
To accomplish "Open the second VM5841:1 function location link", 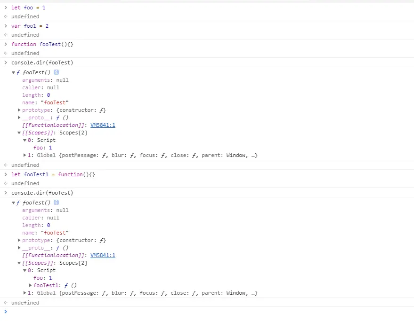I will point(103,255).
